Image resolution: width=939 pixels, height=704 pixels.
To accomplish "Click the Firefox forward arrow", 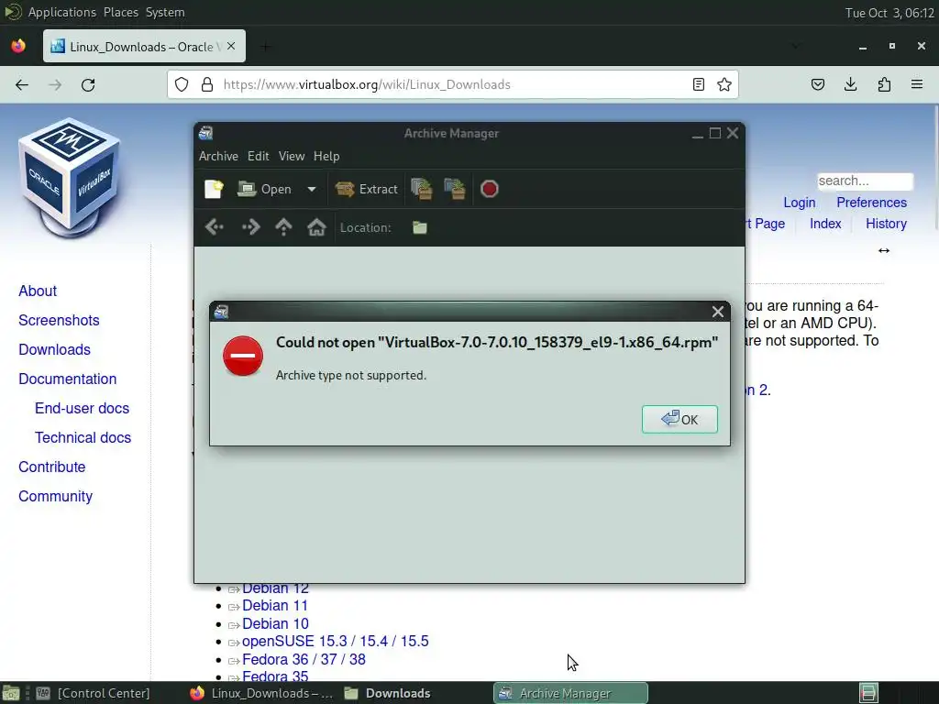I will [55, 85].
